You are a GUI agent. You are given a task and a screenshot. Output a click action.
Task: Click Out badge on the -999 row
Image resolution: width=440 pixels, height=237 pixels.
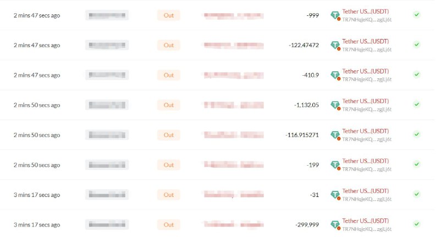[169, 15]
